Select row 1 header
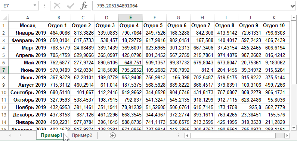Image resolution: width=297 pixels, height=141 pixels. [4, 25]
